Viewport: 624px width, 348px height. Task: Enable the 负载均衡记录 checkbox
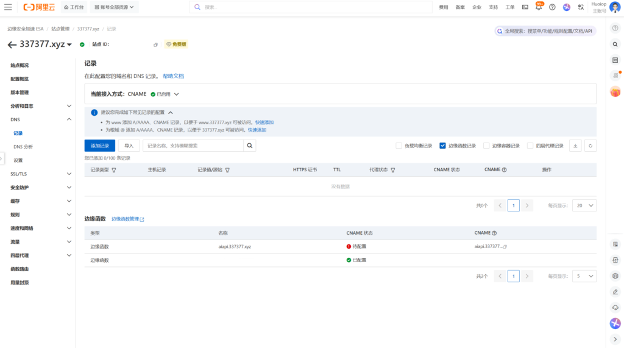click(x=399, y=146)
